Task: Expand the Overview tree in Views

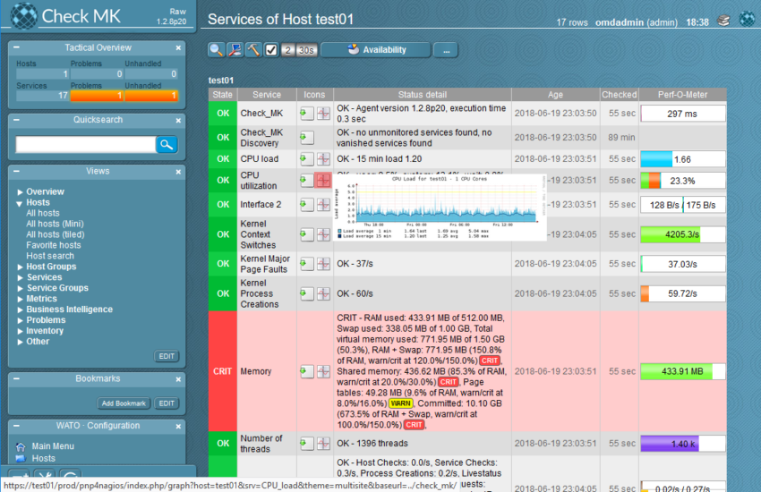Action: tap(21, 191)
